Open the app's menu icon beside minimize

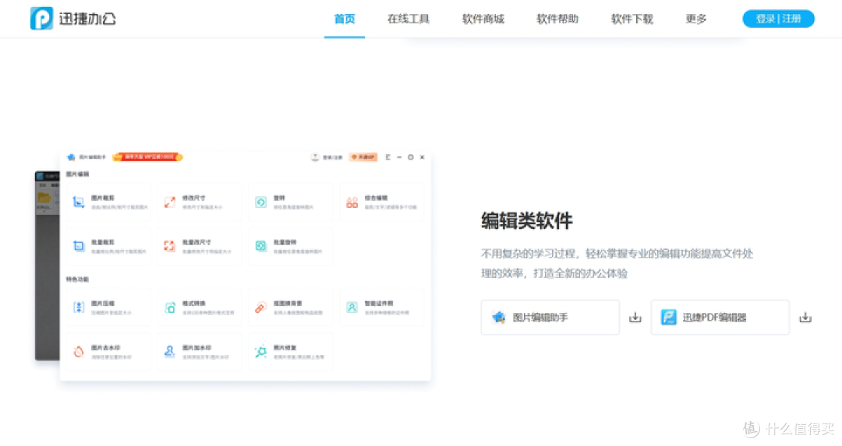point(387,157)
